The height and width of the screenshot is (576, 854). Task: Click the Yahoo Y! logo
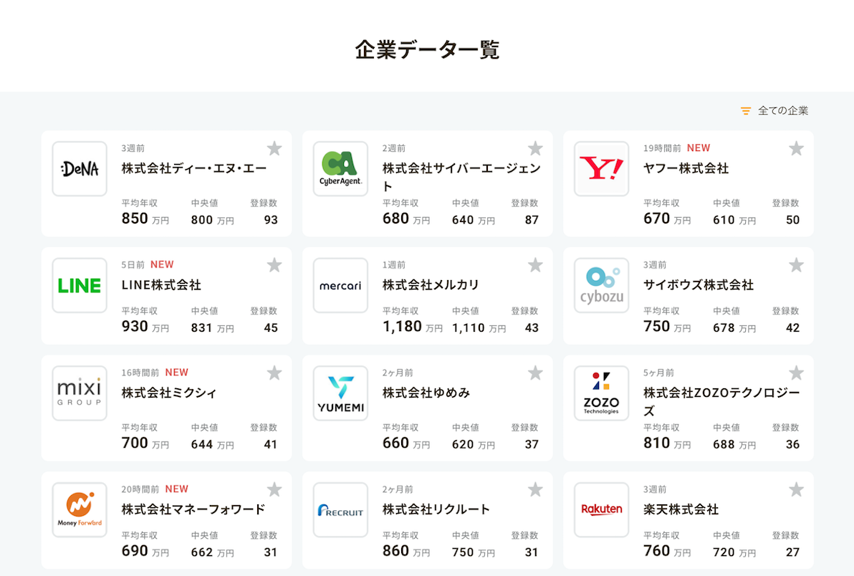point(601,169)
